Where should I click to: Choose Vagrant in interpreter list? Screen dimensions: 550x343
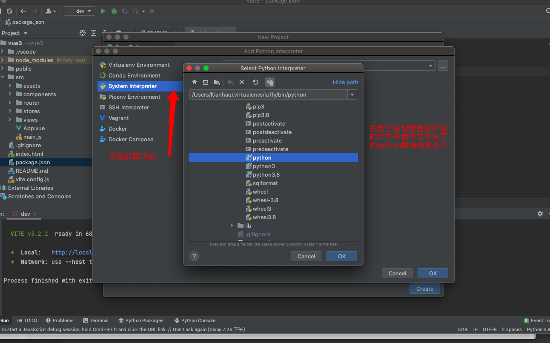tap(118, 118)
